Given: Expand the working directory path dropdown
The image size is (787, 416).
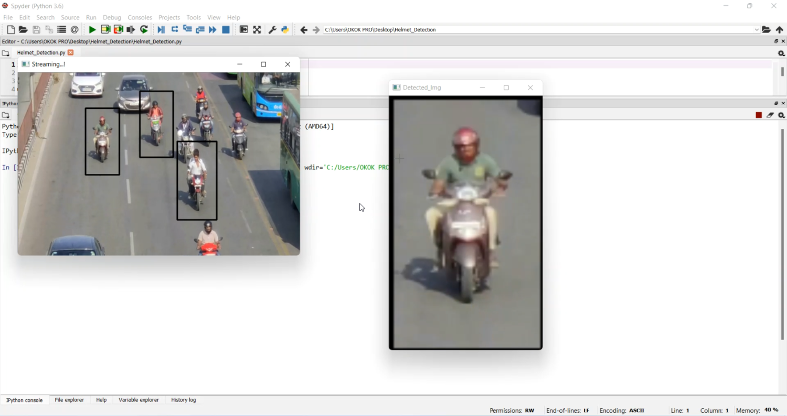Looking at the screenshot, I should point(757,30).
